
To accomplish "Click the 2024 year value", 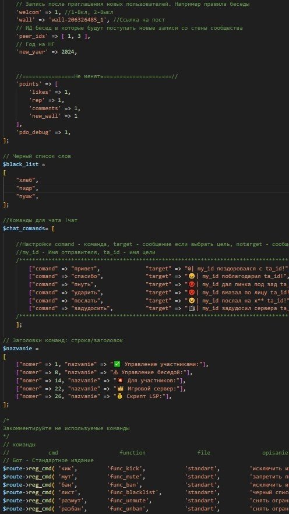I will click(68, 52).
